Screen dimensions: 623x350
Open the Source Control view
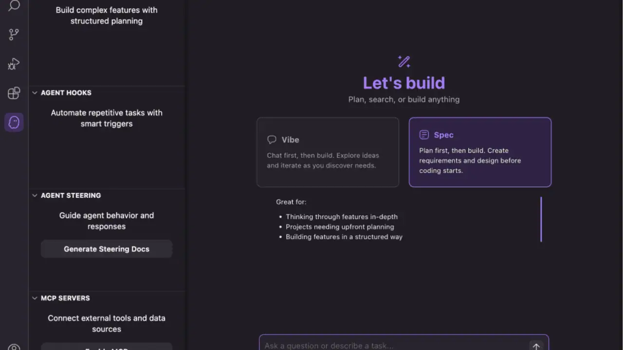pyautogui.click(x=14, y=35)
